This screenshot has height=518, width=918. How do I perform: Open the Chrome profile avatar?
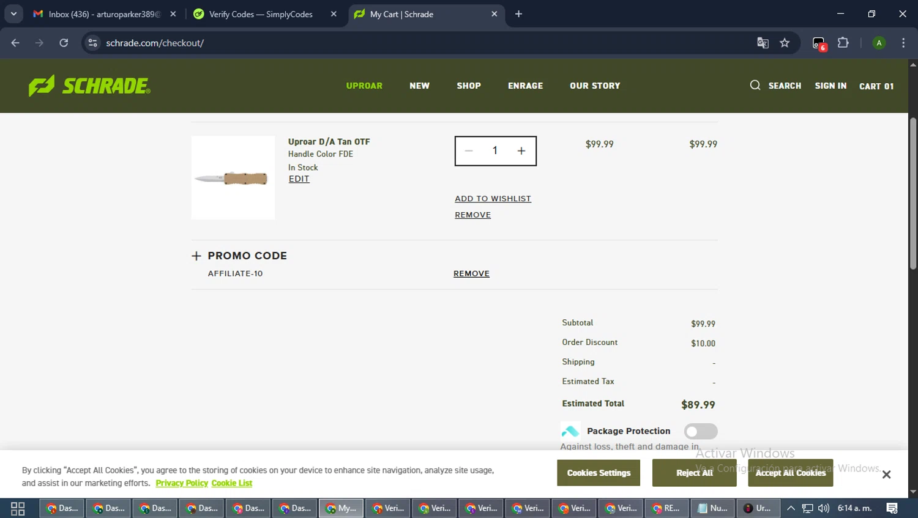click(879, 43)
